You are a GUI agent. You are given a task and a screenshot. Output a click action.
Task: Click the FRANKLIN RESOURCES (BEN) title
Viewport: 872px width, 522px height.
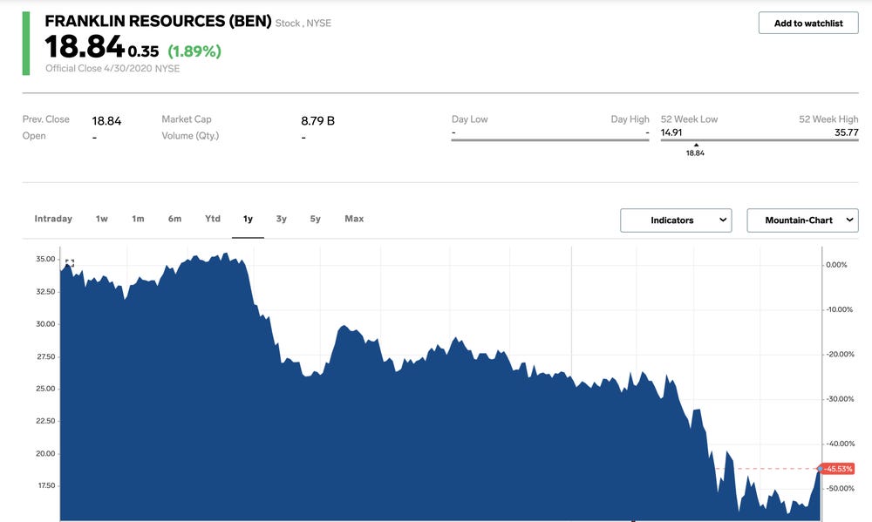[x=158, y=21]
